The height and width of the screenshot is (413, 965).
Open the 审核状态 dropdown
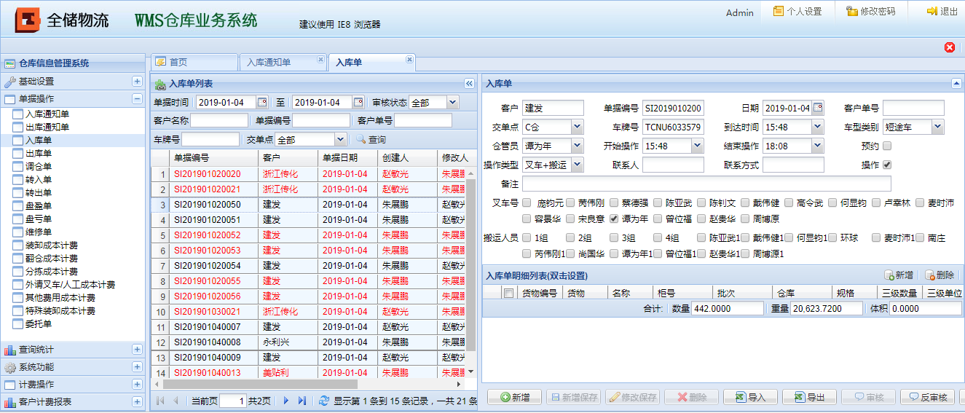[x=452, y=103]
